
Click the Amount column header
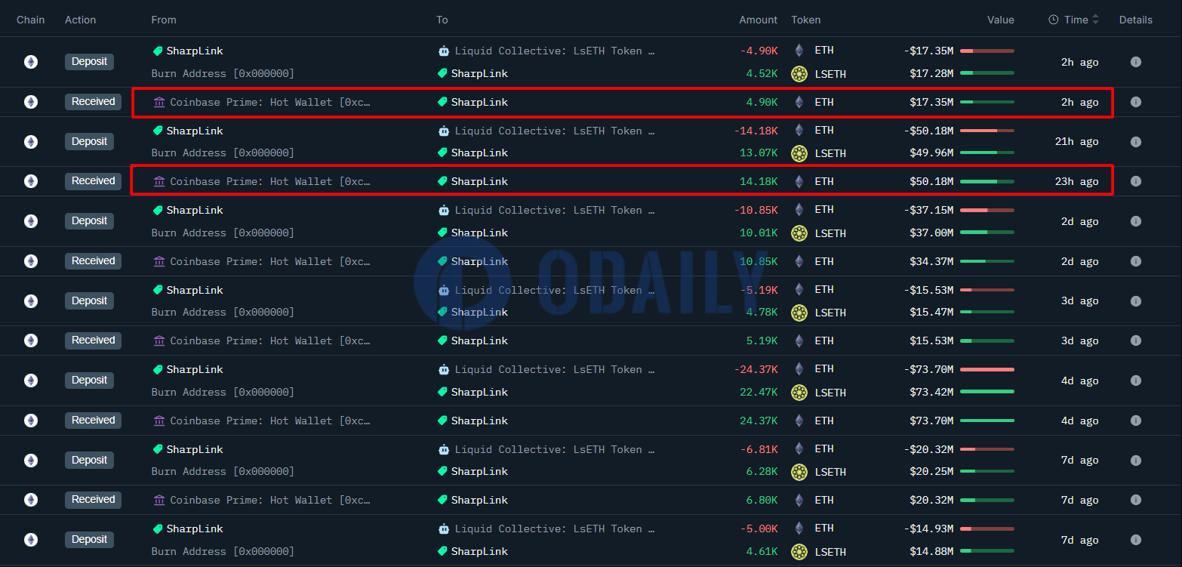point(758,20)
